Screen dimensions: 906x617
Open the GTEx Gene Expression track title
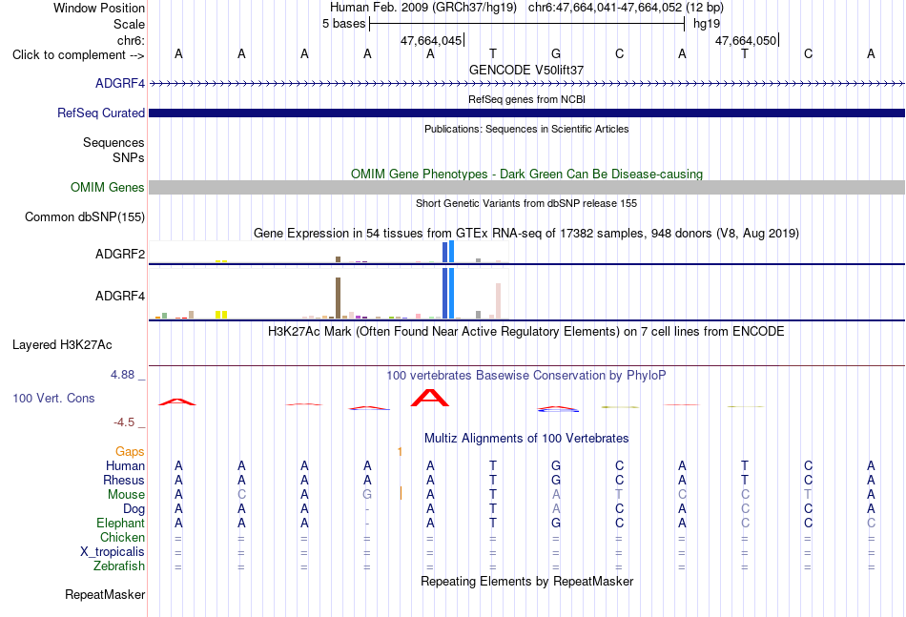click(x=526, y=234)
